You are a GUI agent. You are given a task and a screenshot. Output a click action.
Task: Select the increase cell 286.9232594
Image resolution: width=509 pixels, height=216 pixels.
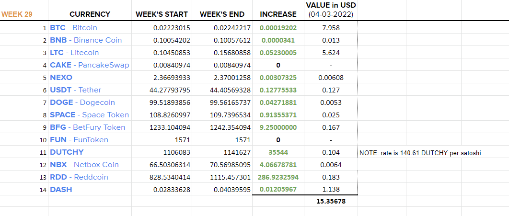278,177
